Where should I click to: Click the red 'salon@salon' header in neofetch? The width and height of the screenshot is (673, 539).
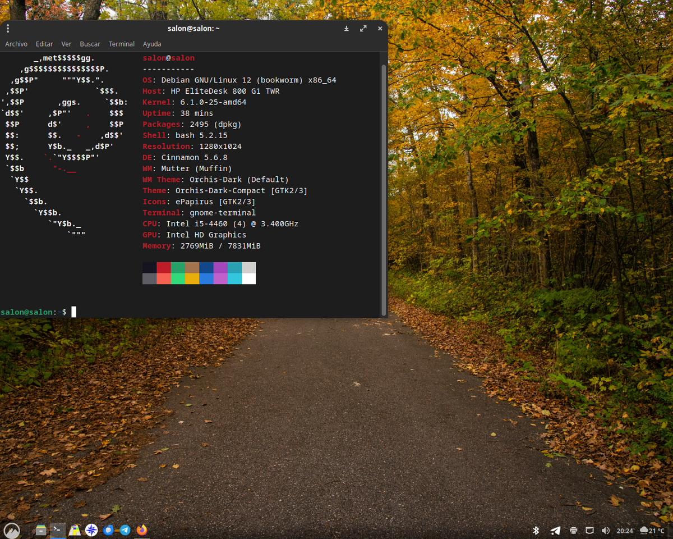(x=169, y=58)
